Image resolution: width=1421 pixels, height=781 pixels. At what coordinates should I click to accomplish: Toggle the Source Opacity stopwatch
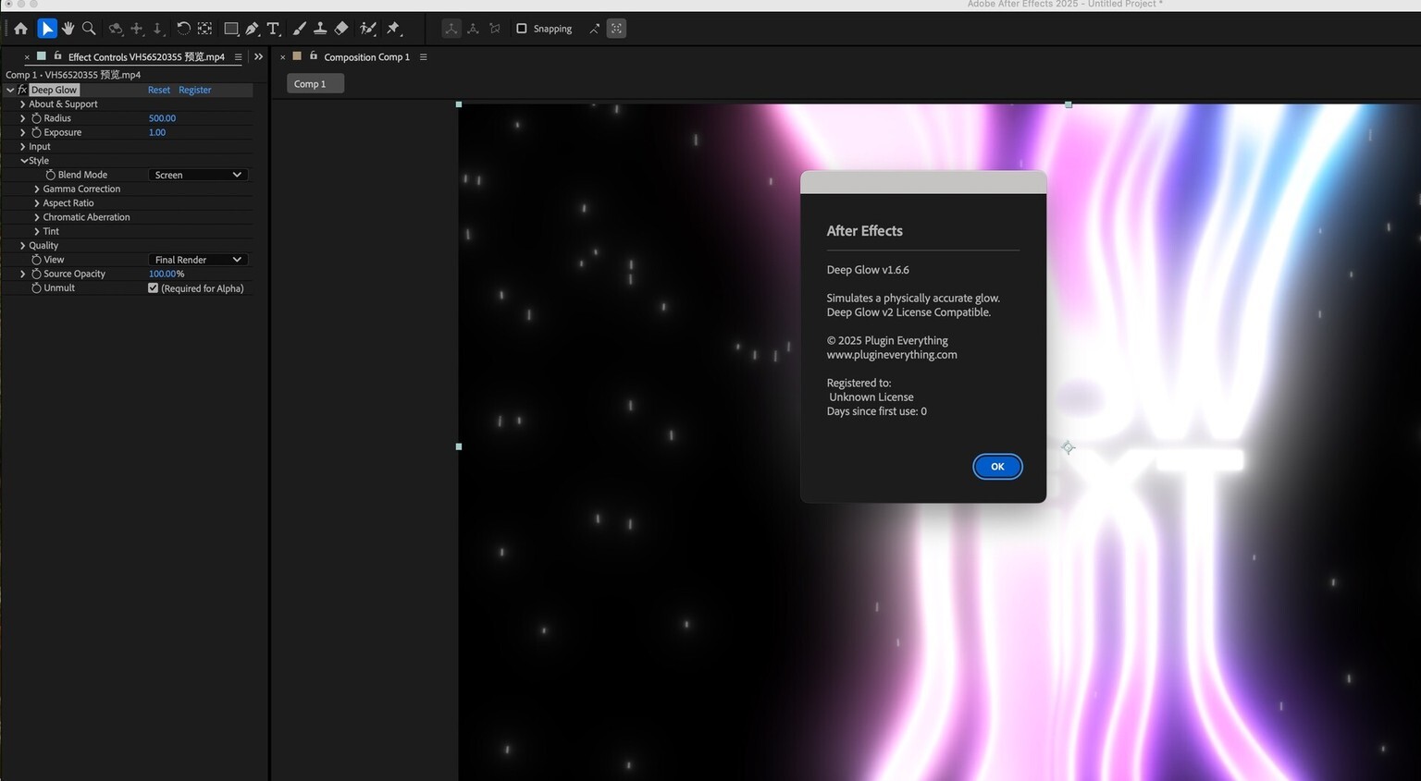[x=36, y=274]
